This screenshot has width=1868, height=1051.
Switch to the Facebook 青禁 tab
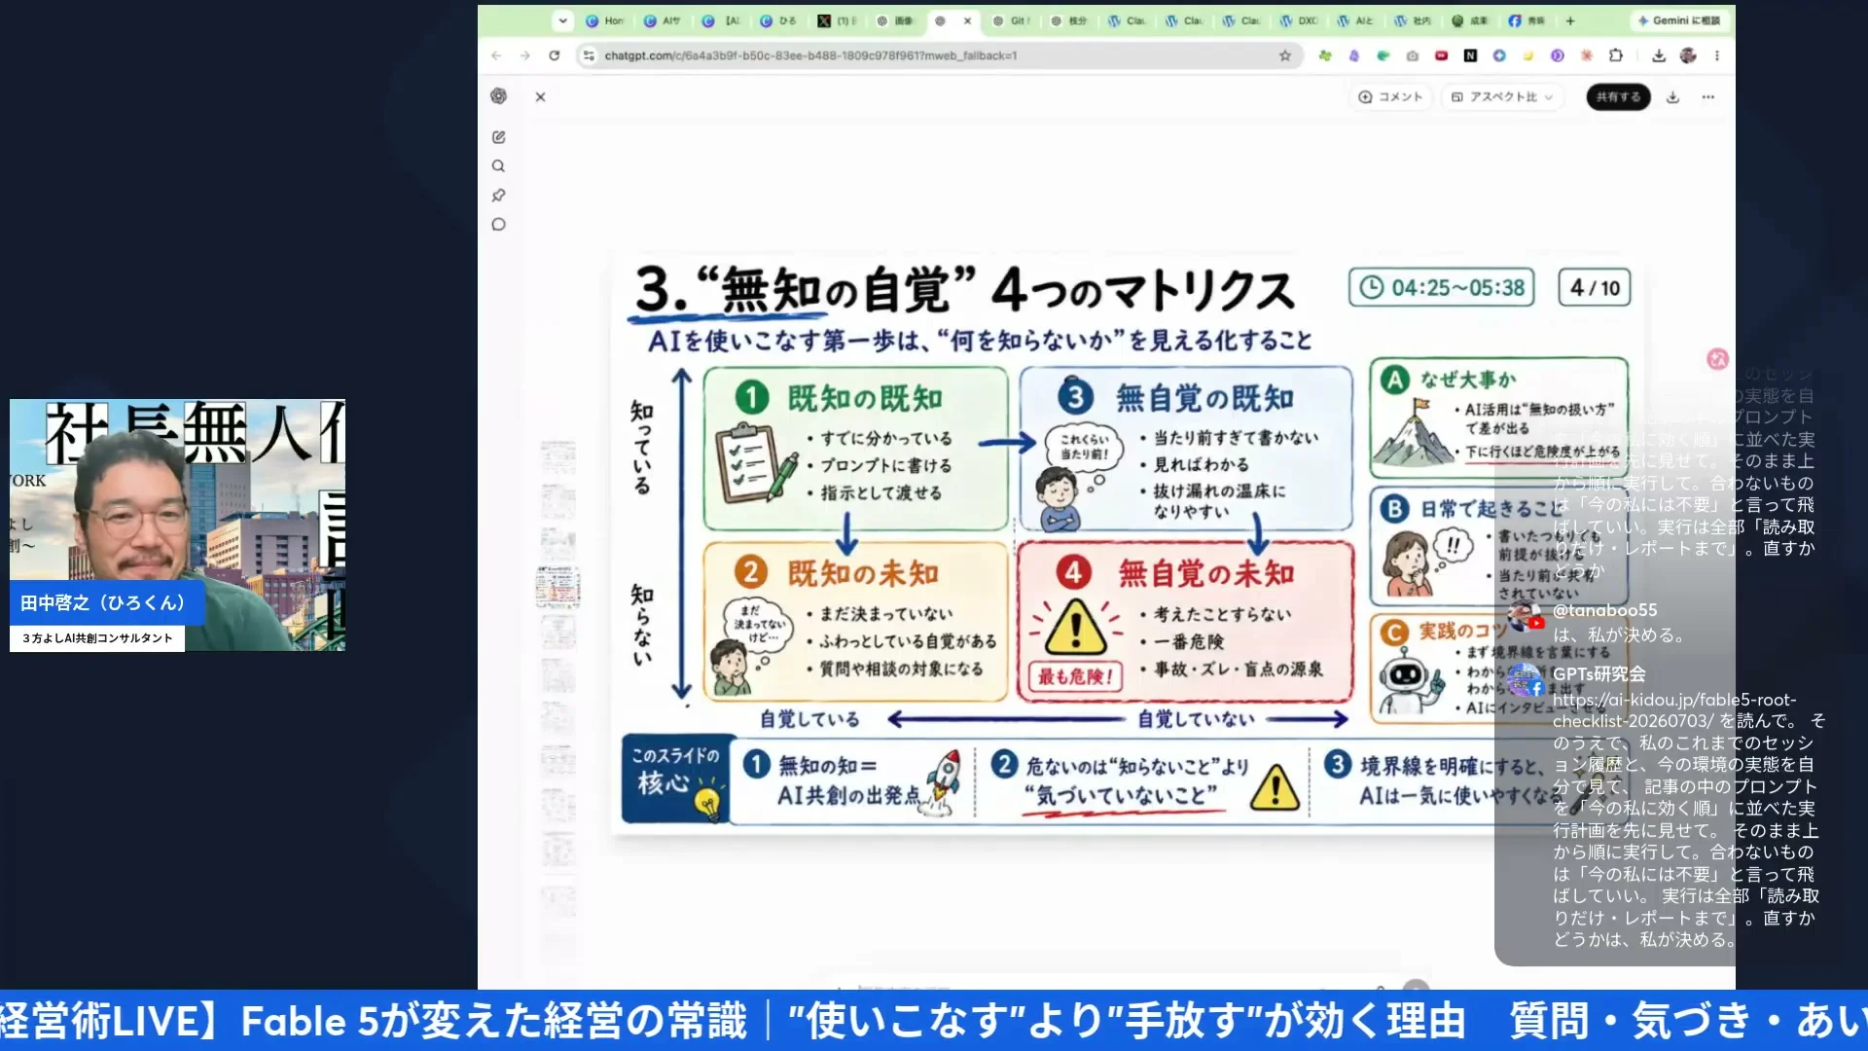1527,20
